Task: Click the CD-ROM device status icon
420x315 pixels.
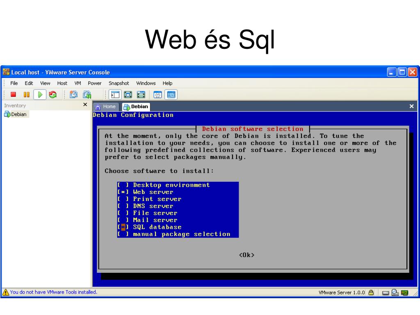Action: (x=395, y=292)
